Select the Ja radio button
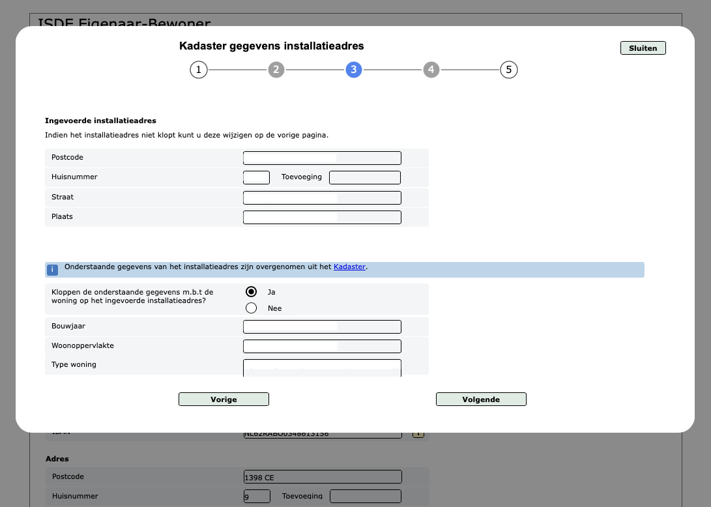Viewport: 711px width, 507px height. pyautogui.click(x=251, y=292)
